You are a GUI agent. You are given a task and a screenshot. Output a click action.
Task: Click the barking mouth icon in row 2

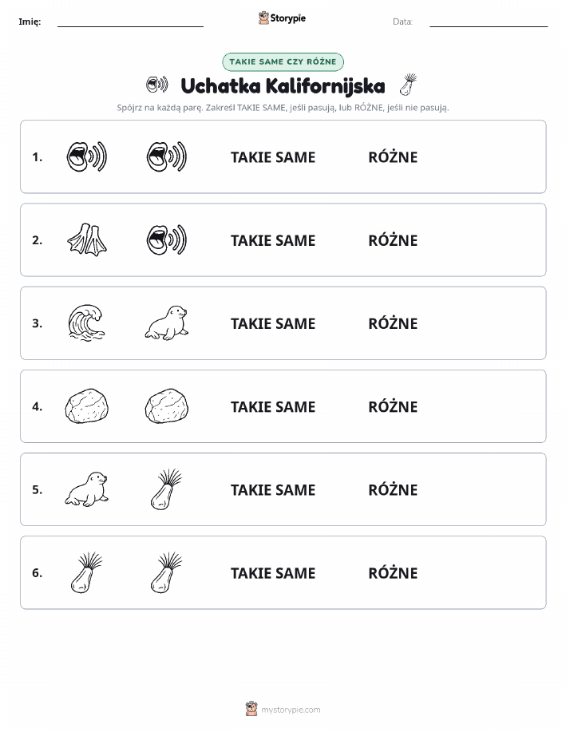click(x=167, y=240)
